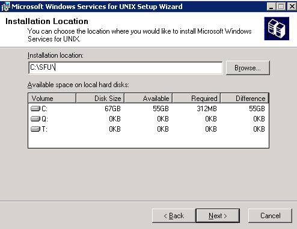Open the Browse dialog

pyautogui.click(x=248, y=68)
